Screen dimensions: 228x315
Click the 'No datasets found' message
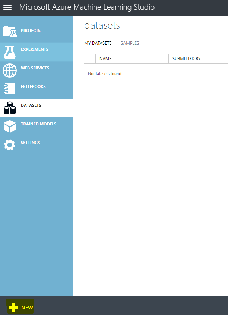click(x=105, y=74)
